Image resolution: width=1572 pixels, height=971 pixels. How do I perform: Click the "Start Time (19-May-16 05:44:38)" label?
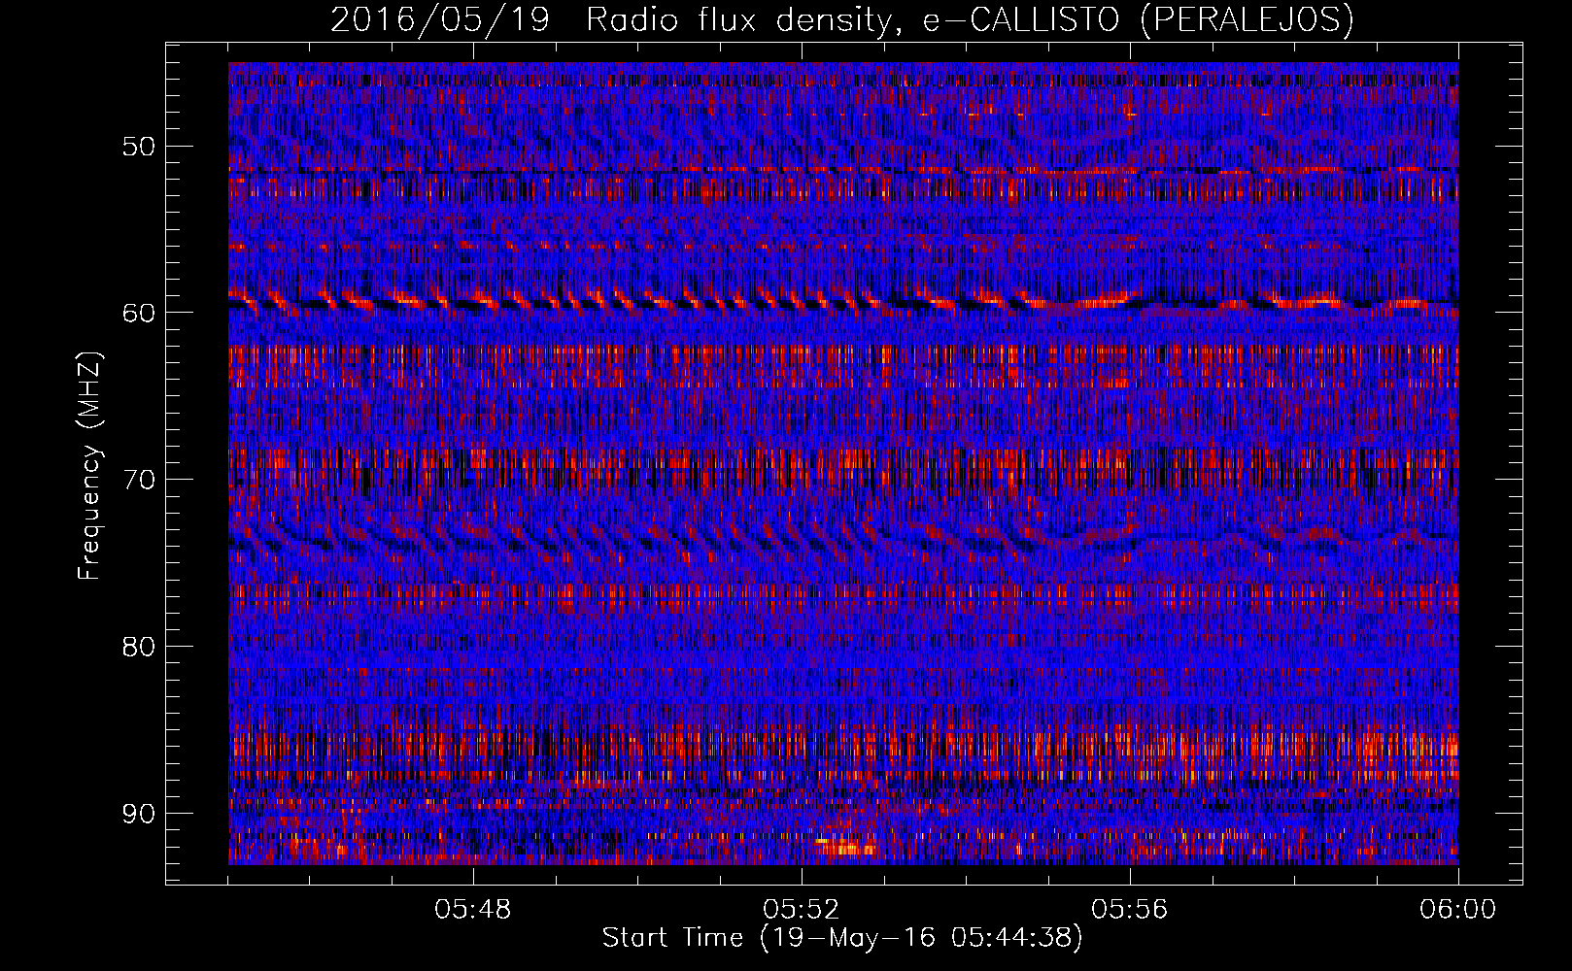842,938
